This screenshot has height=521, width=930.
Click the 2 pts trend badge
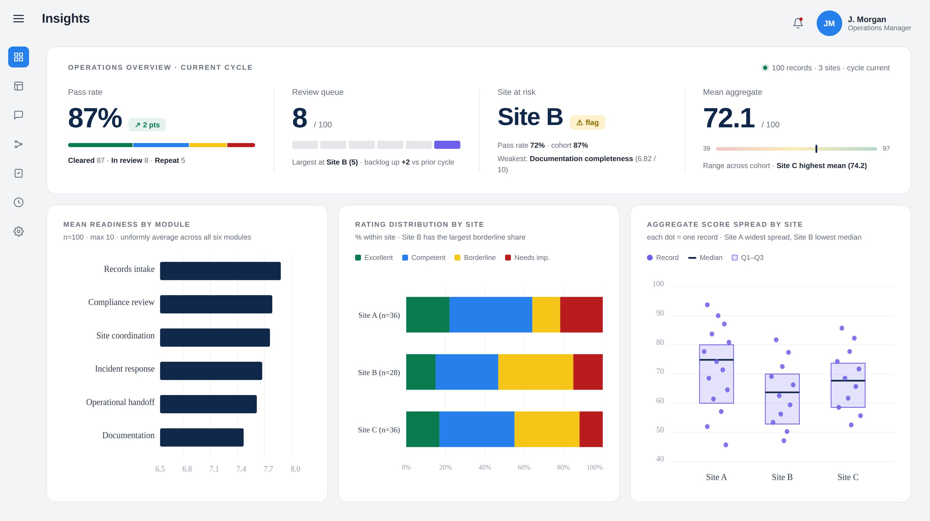pos(147,125)
